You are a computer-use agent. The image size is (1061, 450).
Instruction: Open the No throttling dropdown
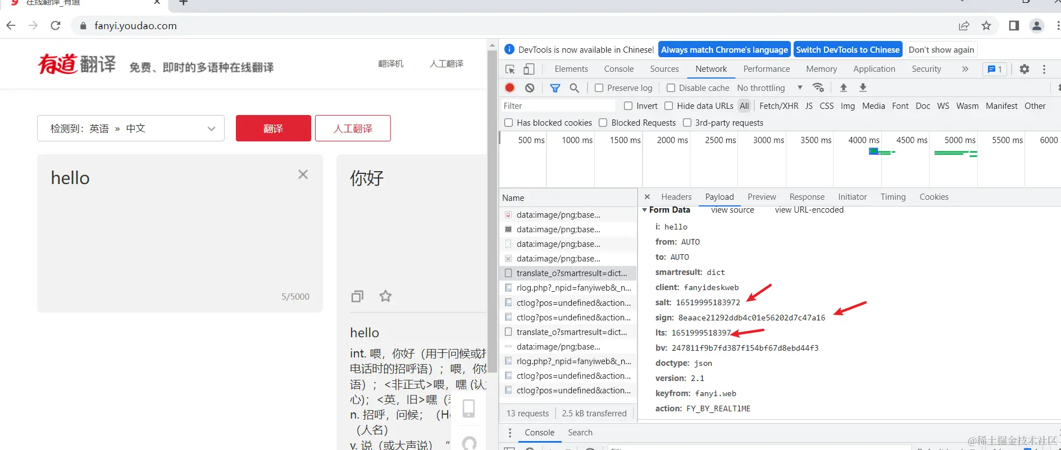(769, 88)
